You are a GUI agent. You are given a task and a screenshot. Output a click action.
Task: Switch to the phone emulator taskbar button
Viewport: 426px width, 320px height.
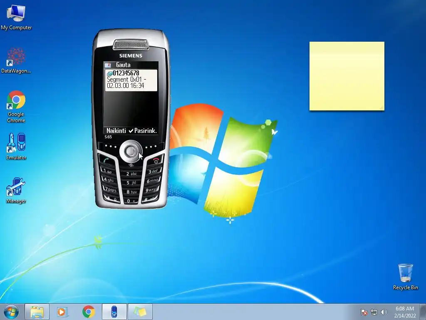(114, 312)
